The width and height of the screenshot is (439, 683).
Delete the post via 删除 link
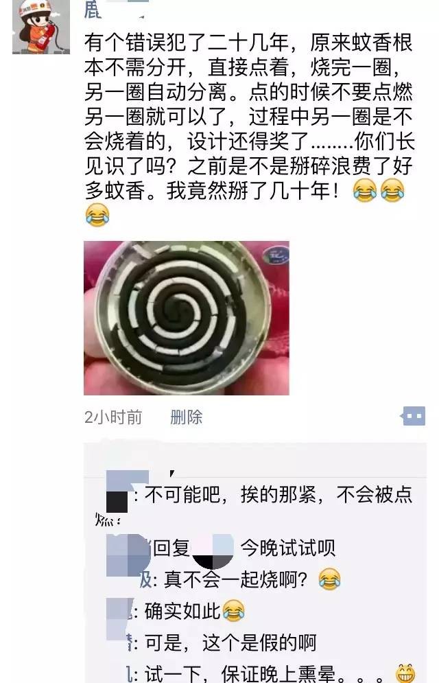point(186,417)
